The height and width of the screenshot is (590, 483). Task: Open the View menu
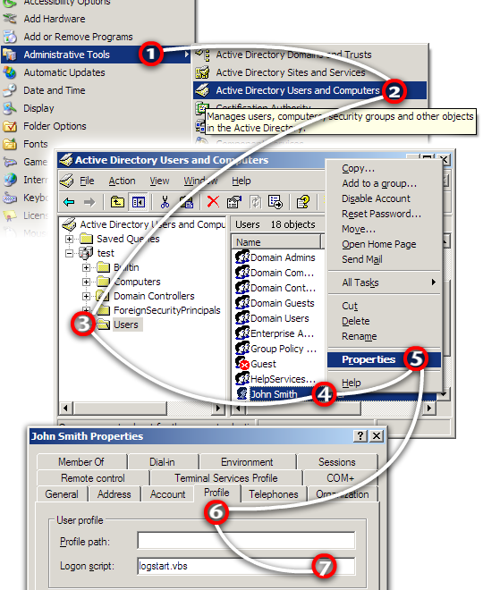159,181
